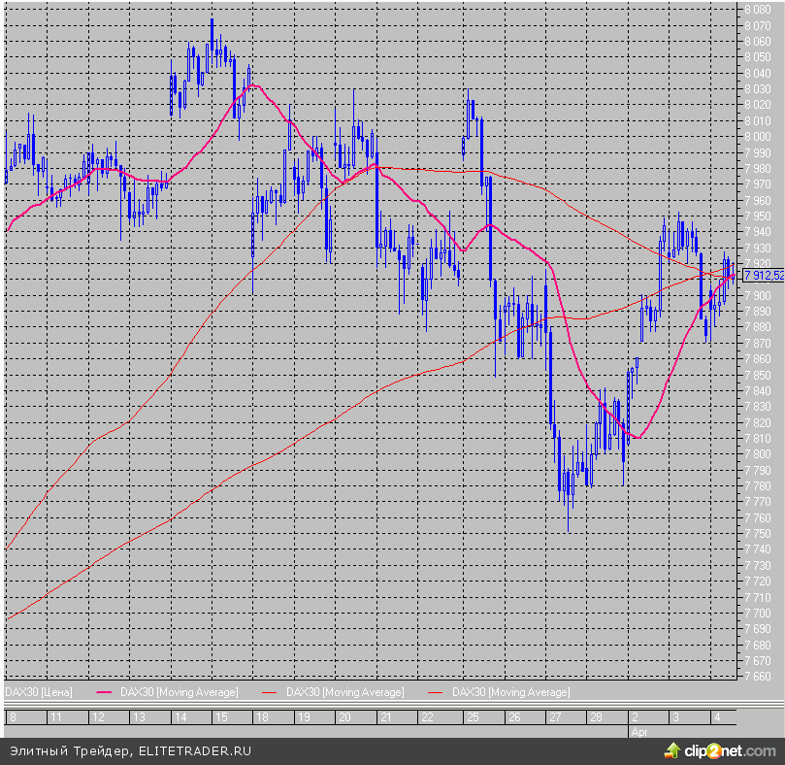Click date 4 on the time axis
Image resolution: width=785 pixels, height=765 pixels.
point(716,716)
